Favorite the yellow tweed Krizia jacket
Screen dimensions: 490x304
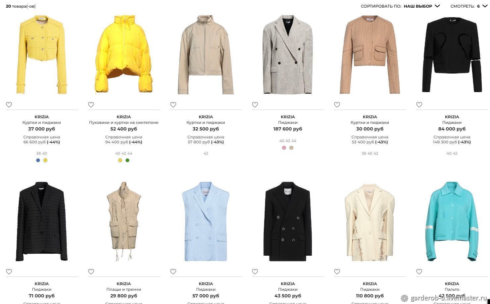point(9,105)
